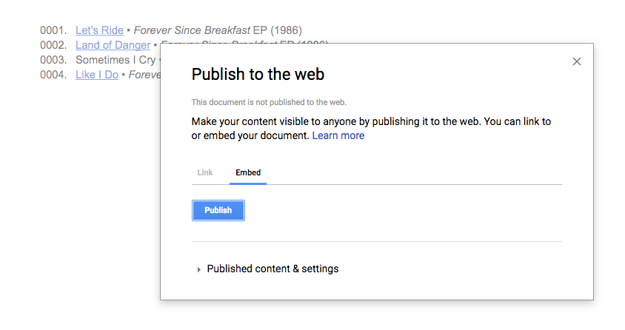This screenshot has width=625, height=330.
Task: Click the Make your content visible paragraph
Action: pyautogui.click(x=371, y=129)
